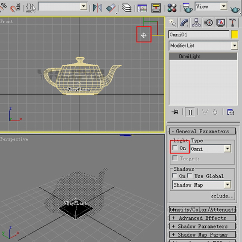This screenshot has height=242, width=242.
Task: Click Make Unique icon
Action: (205, 112)
